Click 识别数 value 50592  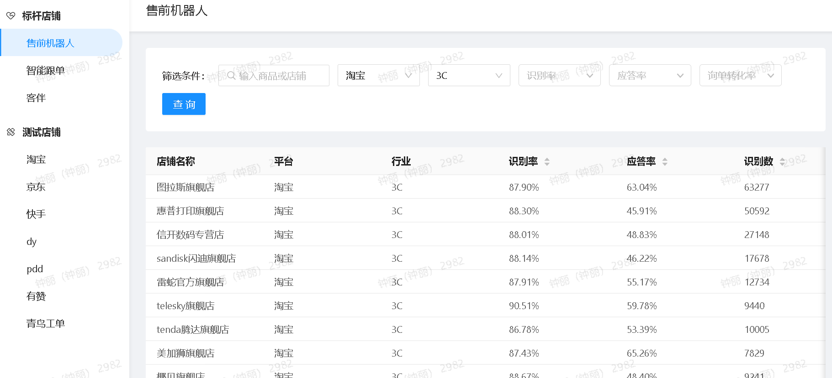pyautogui.click(x=757, y=211)
